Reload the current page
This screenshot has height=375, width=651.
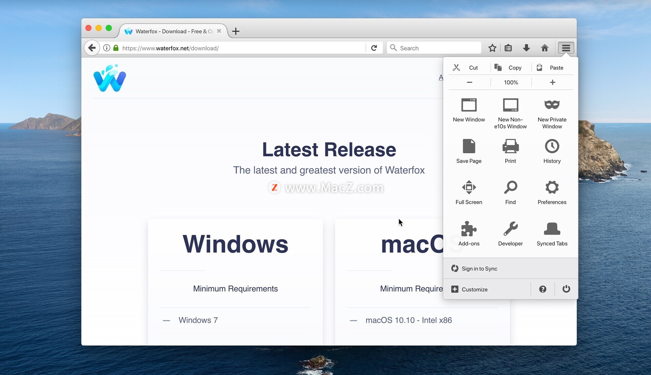tap(374, 48)
